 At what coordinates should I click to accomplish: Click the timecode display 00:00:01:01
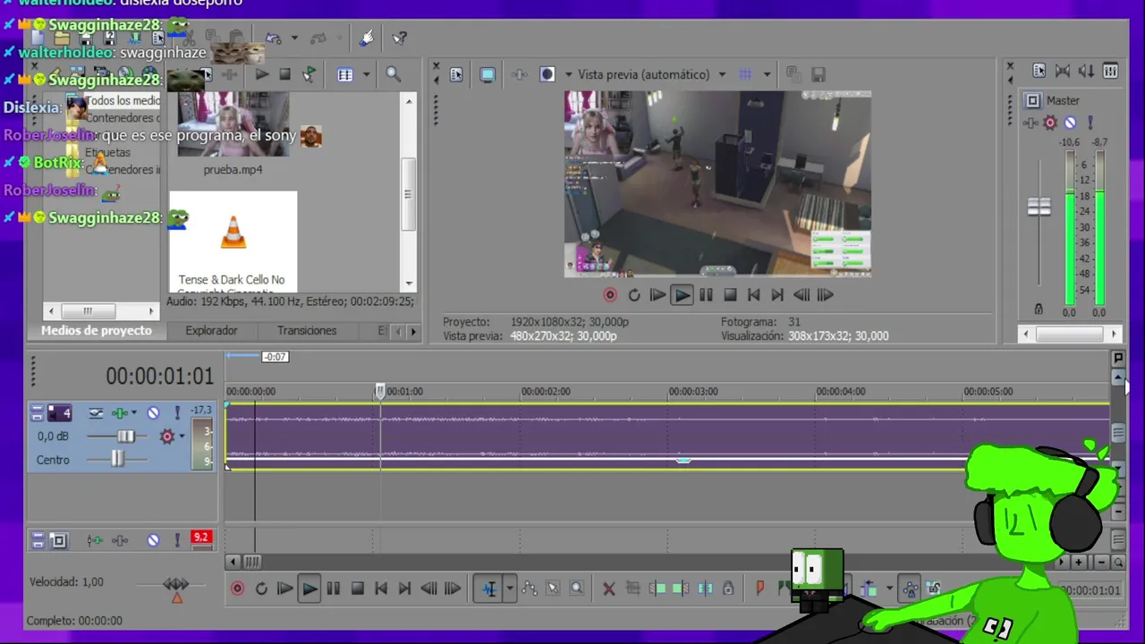160,377
